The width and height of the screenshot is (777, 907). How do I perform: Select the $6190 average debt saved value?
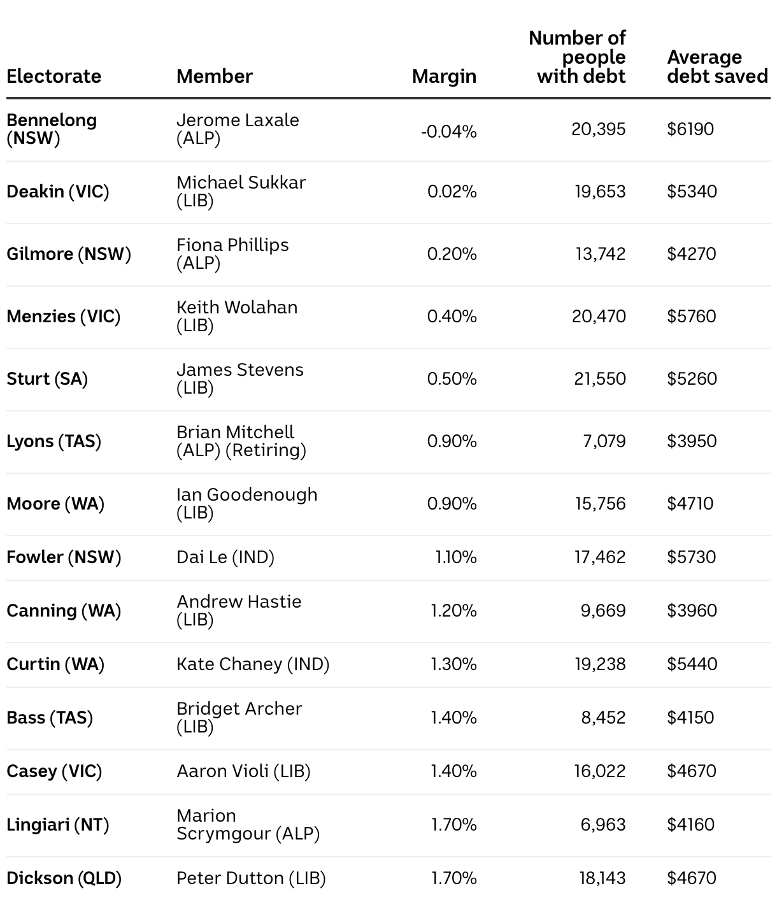(690, 129)
